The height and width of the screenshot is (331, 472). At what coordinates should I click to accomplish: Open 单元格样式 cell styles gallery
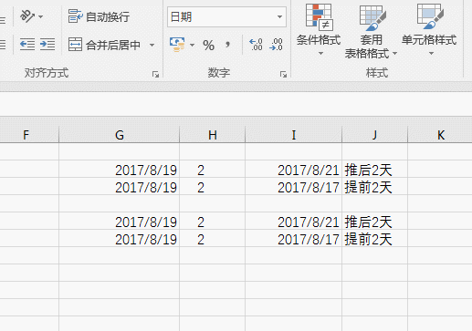pyautogui.click(x=429, y=30)
